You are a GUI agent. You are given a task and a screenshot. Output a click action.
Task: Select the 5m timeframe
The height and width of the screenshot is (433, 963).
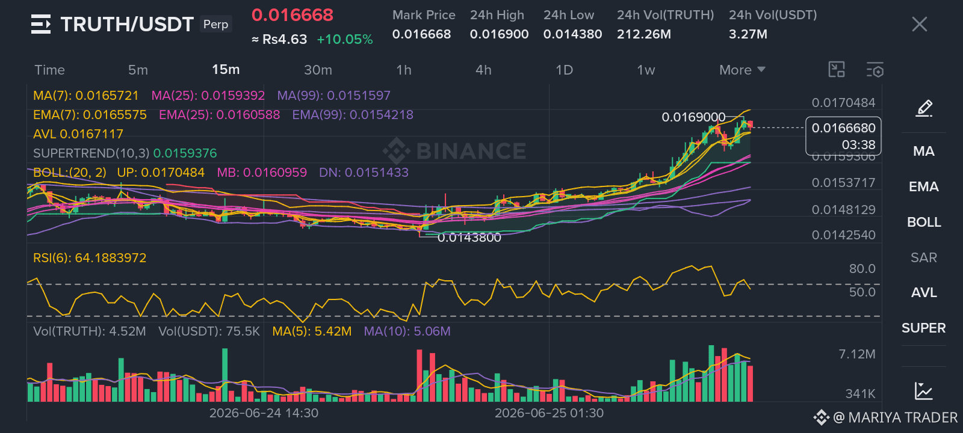tap(138, 70)
